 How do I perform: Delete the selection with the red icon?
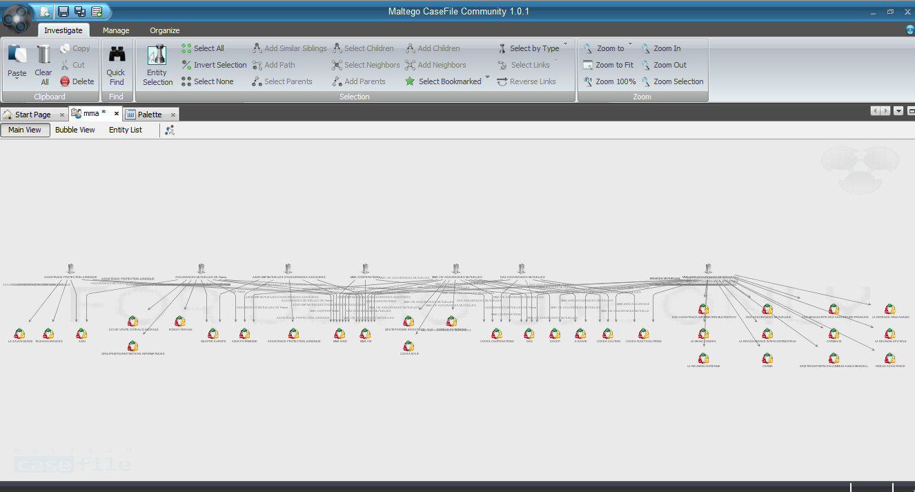76,81
